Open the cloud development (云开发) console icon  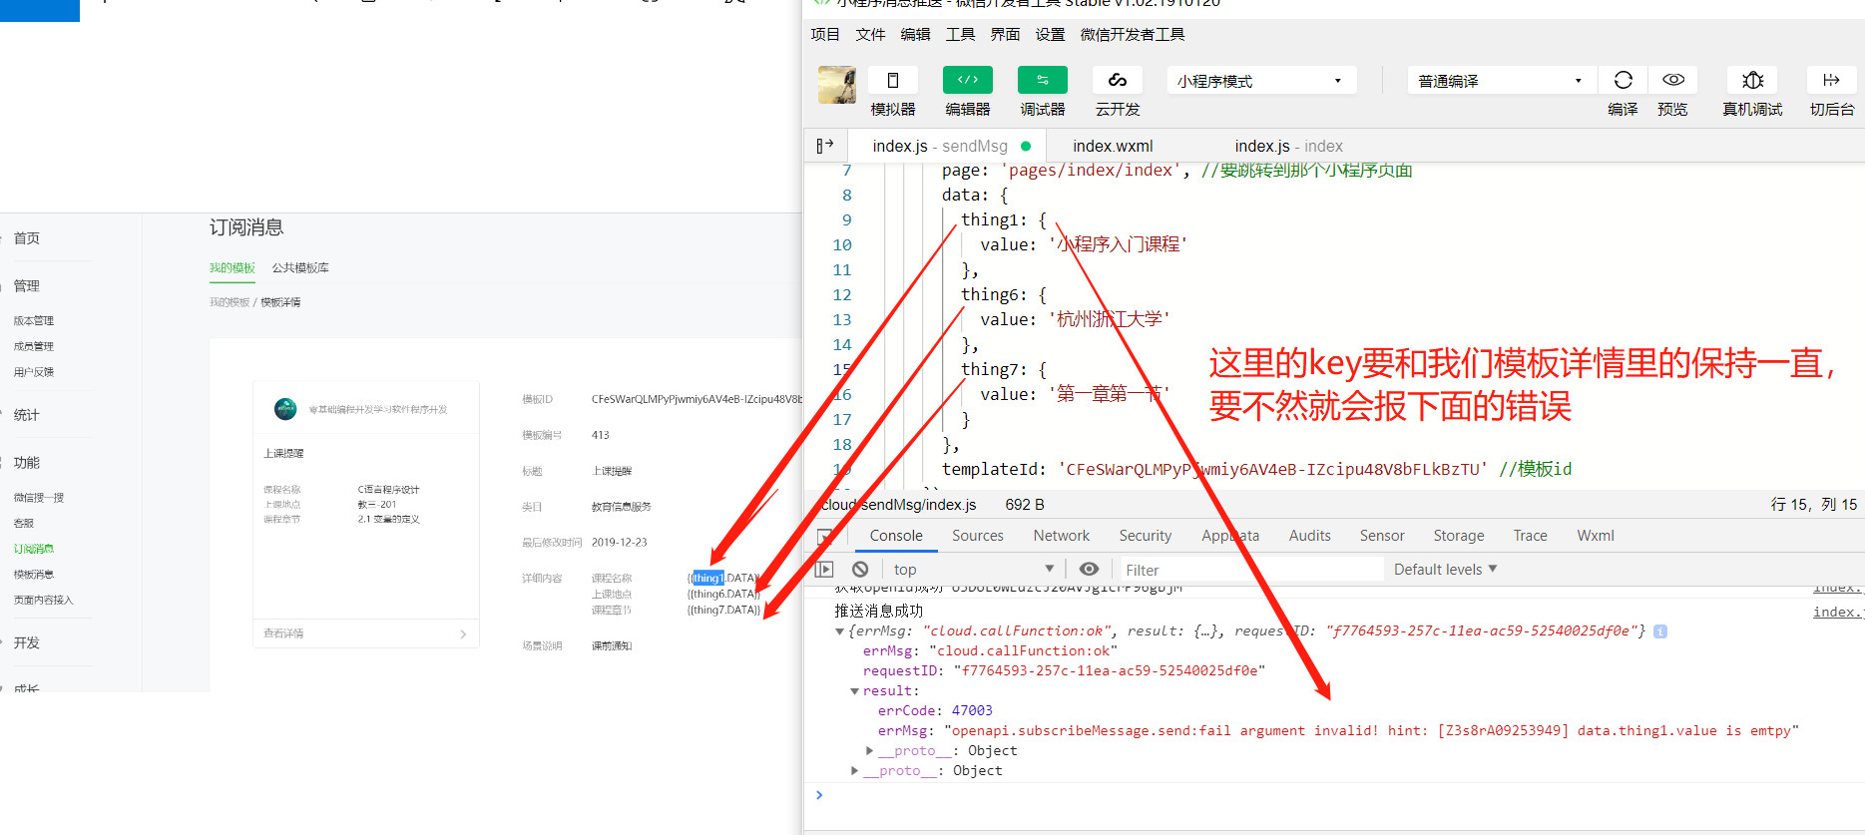click(1118, 80)
